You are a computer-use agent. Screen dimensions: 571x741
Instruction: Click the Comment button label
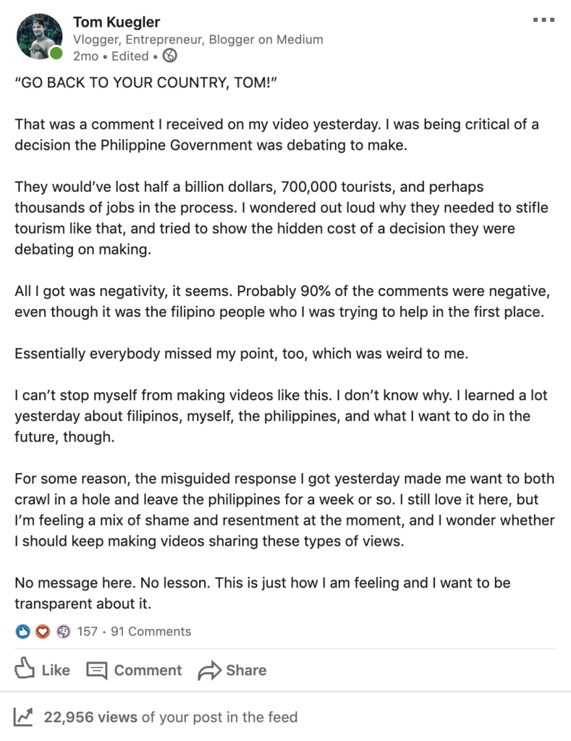coord(148,670)
